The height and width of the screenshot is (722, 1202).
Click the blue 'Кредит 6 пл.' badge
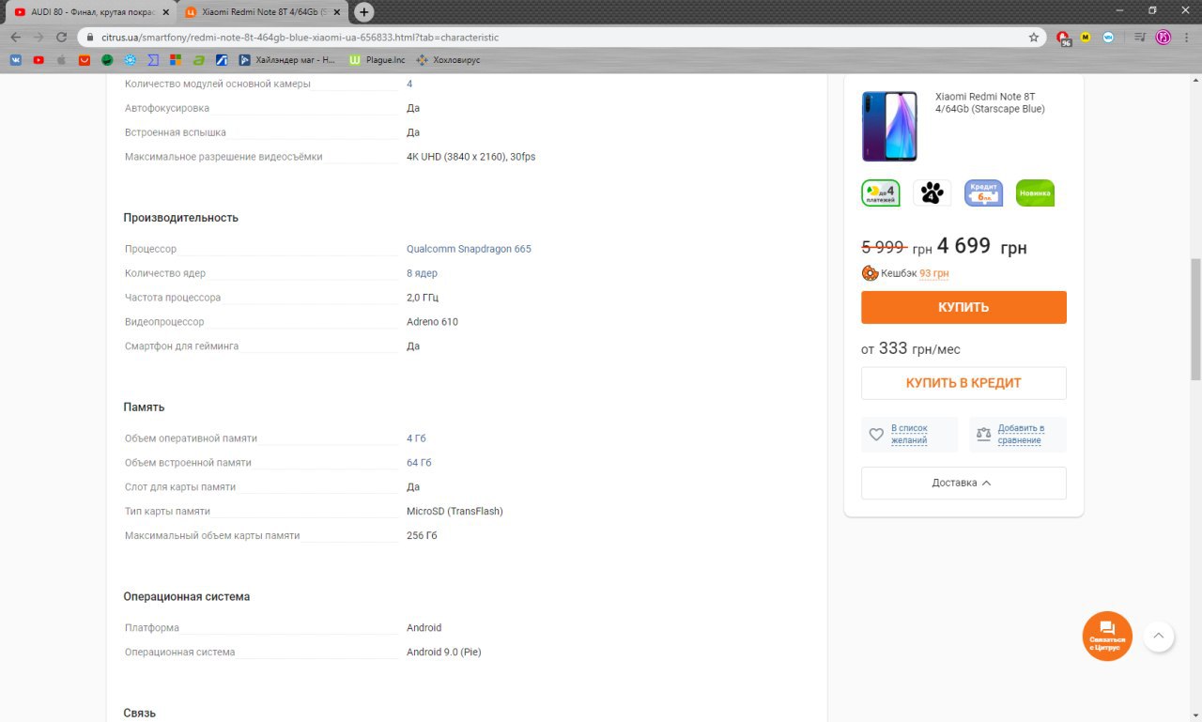[x=983, y=192]
